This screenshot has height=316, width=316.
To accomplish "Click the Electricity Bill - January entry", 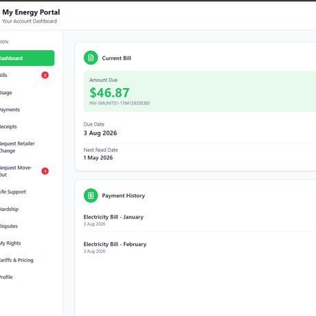I will [200, 220].
